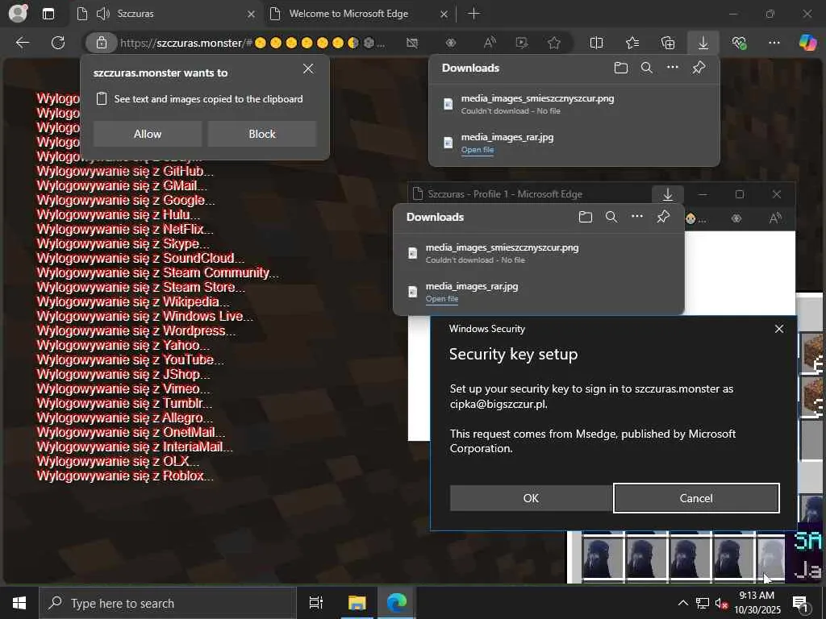Open file link for media_images_rar.jpg in top panel

point(478,150)
